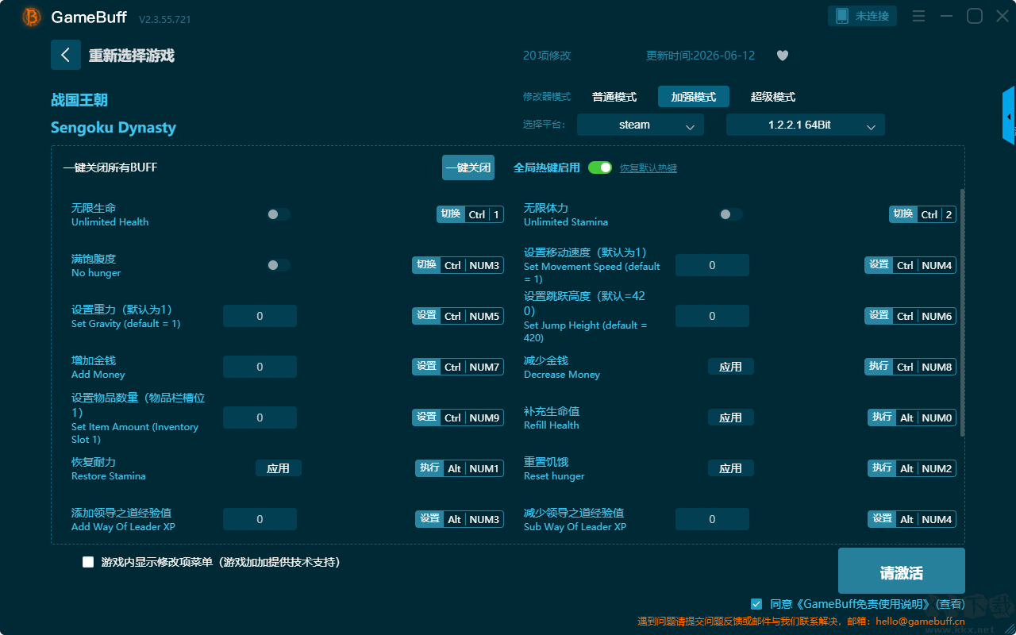Click No hunger hotkey Ctrl NUM3

click(458, 265)
